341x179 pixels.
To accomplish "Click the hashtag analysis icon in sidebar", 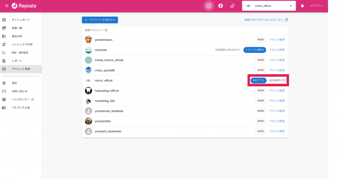I will (4, 44).
